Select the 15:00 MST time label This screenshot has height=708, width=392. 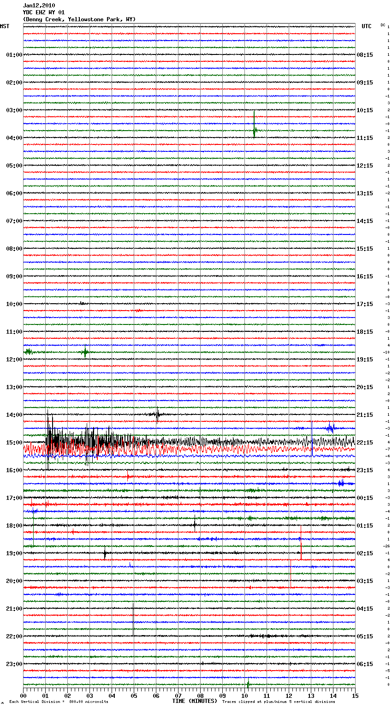click(x=14, y=443)
